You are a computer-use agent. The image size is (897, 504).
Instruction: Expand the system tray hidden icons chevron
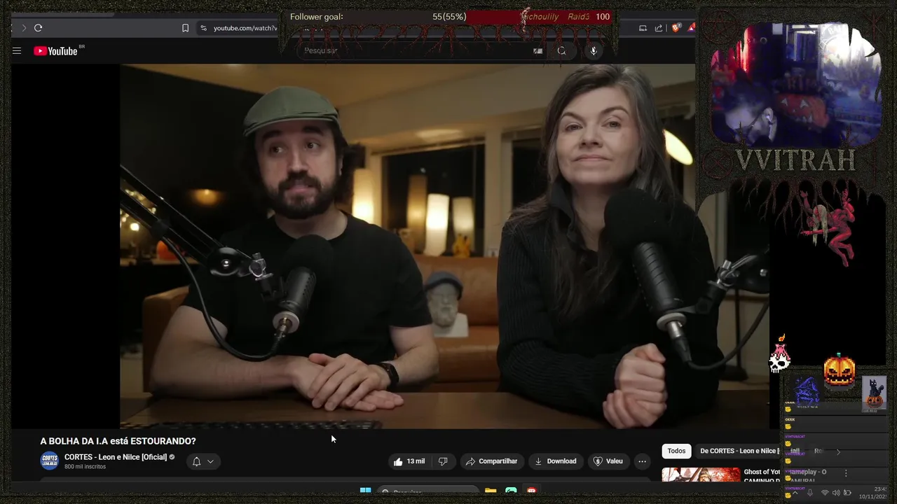795,493
